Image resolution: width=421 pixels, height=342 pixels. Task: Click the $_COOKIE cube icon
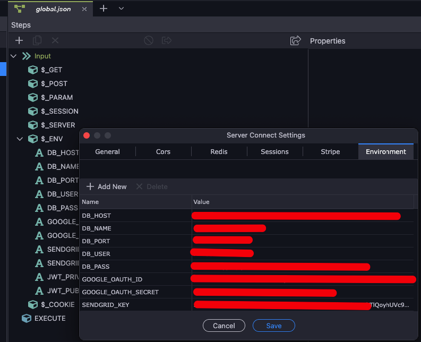[x=33, y=305]
